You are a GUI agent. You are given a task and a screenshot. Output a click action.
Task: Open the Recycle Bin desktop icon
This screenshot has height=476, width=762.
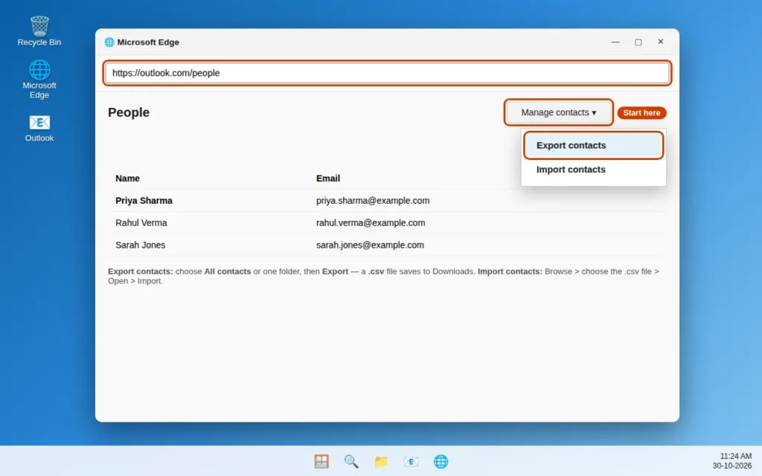pos(39,31)
